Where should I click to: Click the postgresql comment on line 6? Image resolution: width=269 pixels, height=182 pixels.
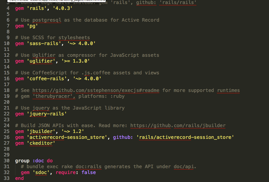coord(87,20)
